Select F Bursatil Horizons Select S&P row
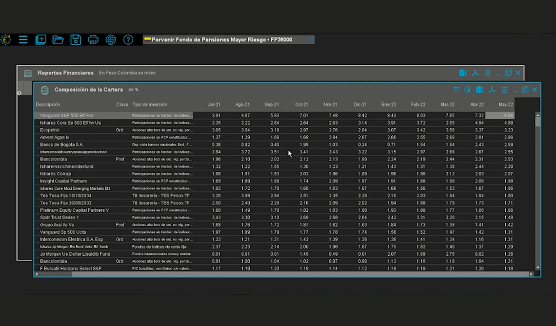556x326 pixels. click(x=274, y=269)
